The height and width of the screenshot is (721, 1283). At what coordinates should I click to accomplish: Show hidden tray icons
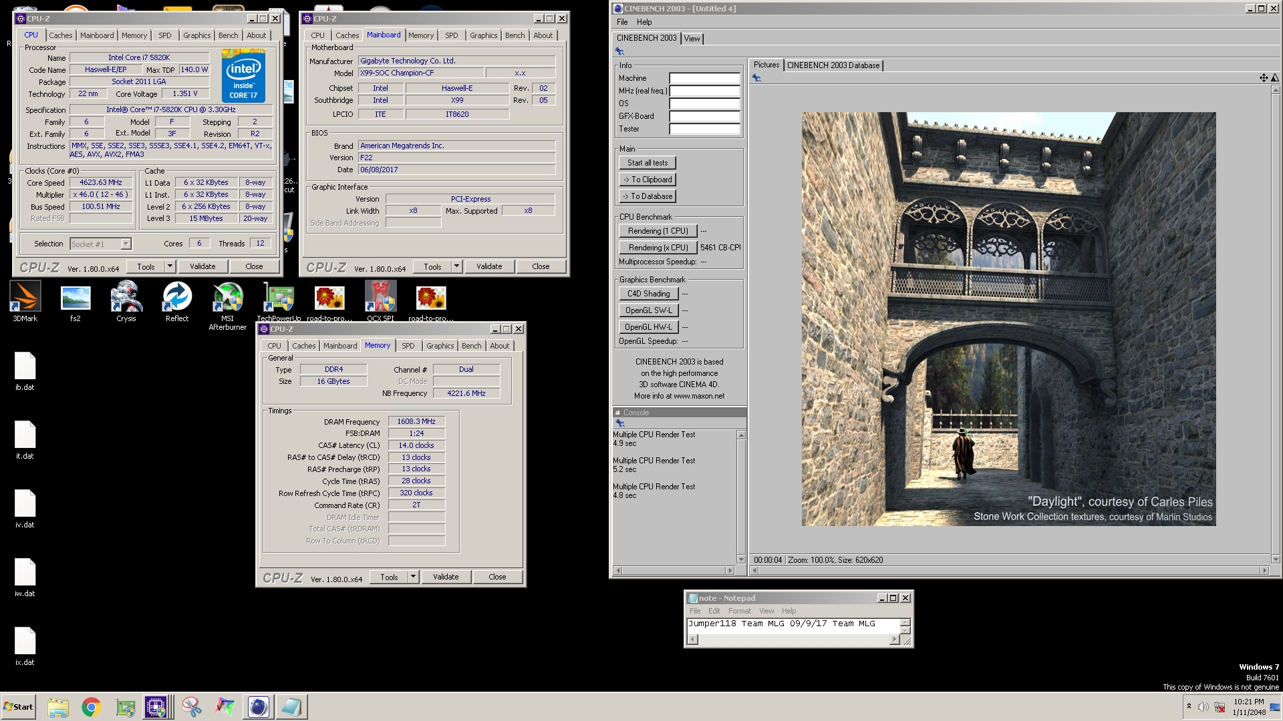click(1189, 706)
